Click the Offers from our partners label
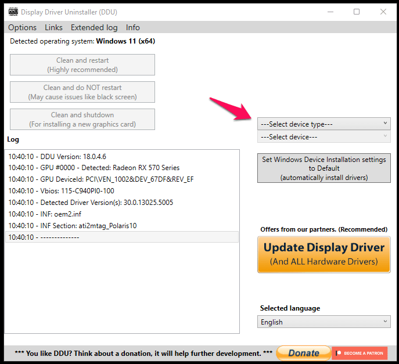This screenshot has width=399, height=364. point(323,229)
